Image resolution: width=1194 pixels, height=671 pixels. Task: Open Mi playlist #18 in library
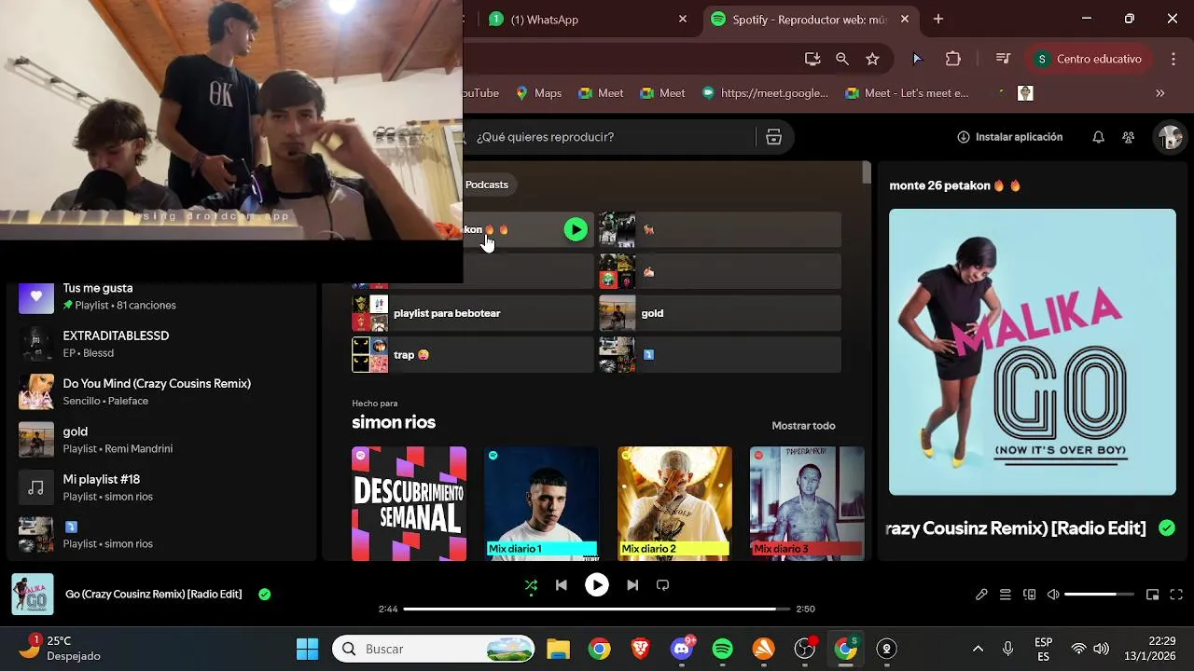[160, 487]
